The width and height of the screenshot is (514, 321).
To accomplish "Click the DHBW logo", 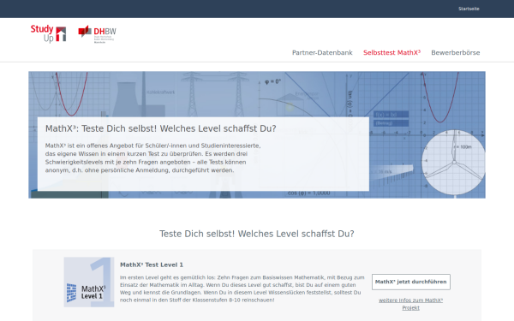I will point(97,34).
